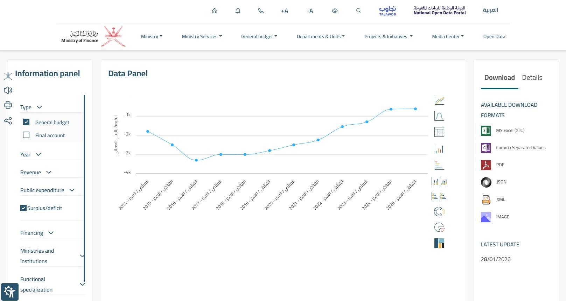The image size is (566, 301).
Task: Open the notifications bell
Action: (x=238, y=11)
